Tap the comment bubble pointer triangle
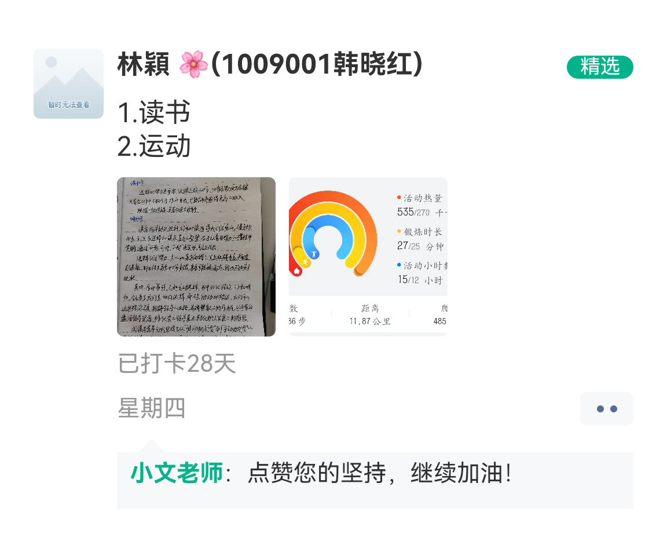The image size is (667, 556). [151, 446]
